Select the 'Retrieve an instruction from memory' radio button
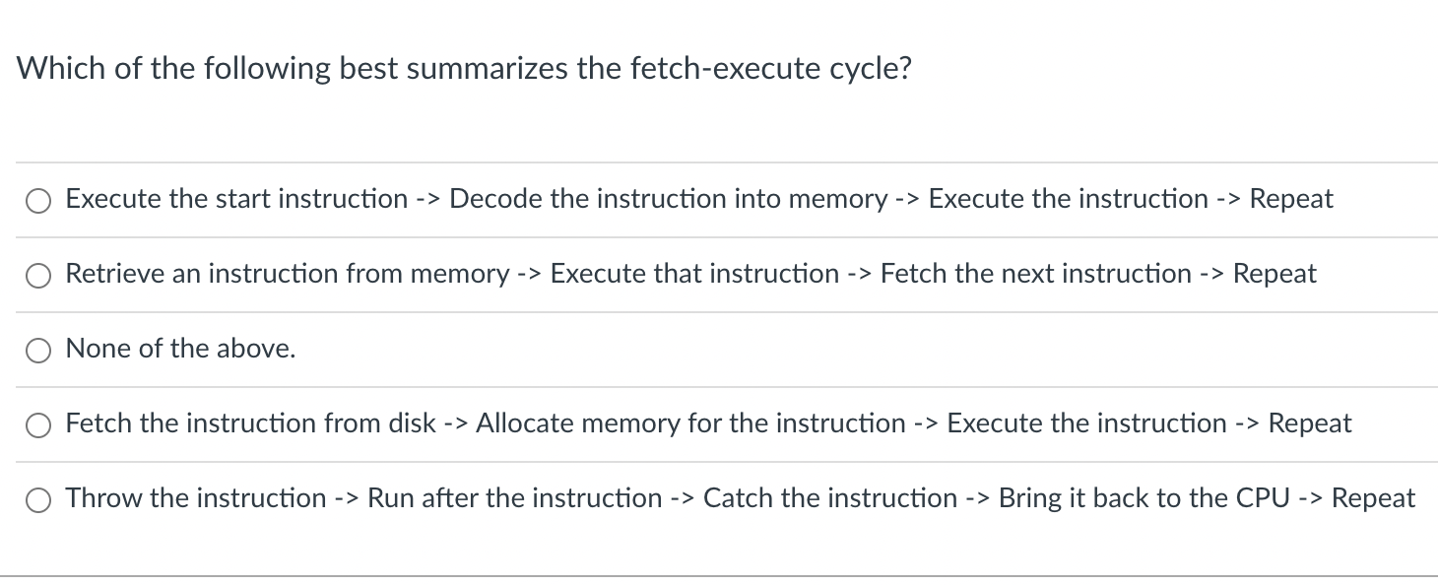Image resolution: width=1438 pixels, height=585 pixels. point(38,275)
